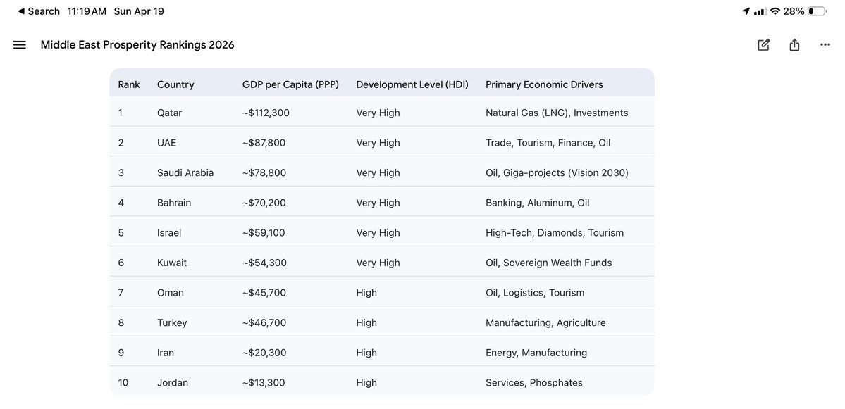
Task: Select rank number 5 cell
Action: pos(121,233)
